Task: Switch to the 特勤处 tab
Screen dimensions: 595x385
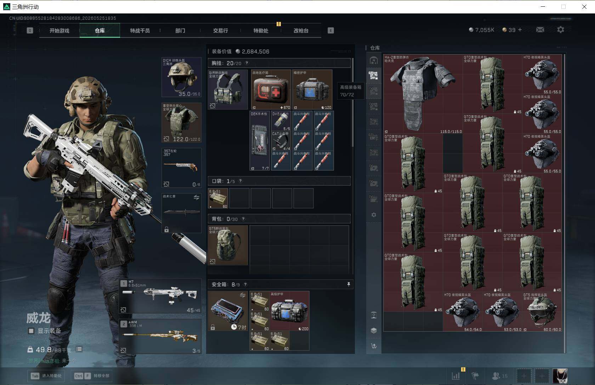Action: point(261,30)
